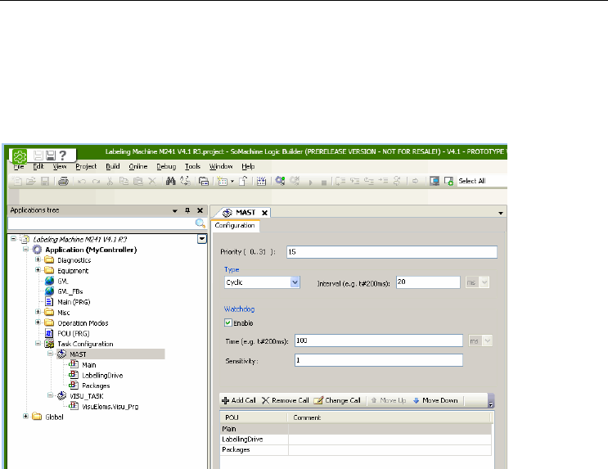Open the Debug menu

(x=166, y=166)
